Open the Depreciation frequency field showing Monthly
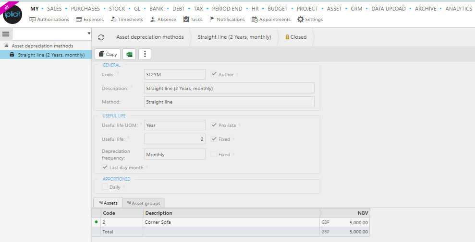Screen dimensions: 475x242 click(174, 154)
